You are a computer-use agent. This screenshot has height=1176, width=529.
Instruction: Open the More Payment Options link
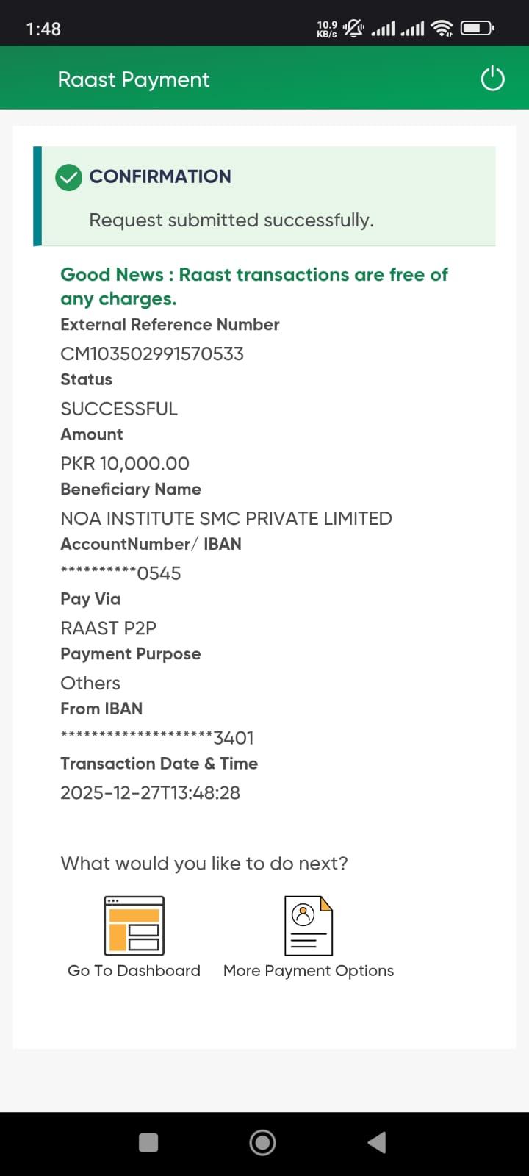[309, 971]
